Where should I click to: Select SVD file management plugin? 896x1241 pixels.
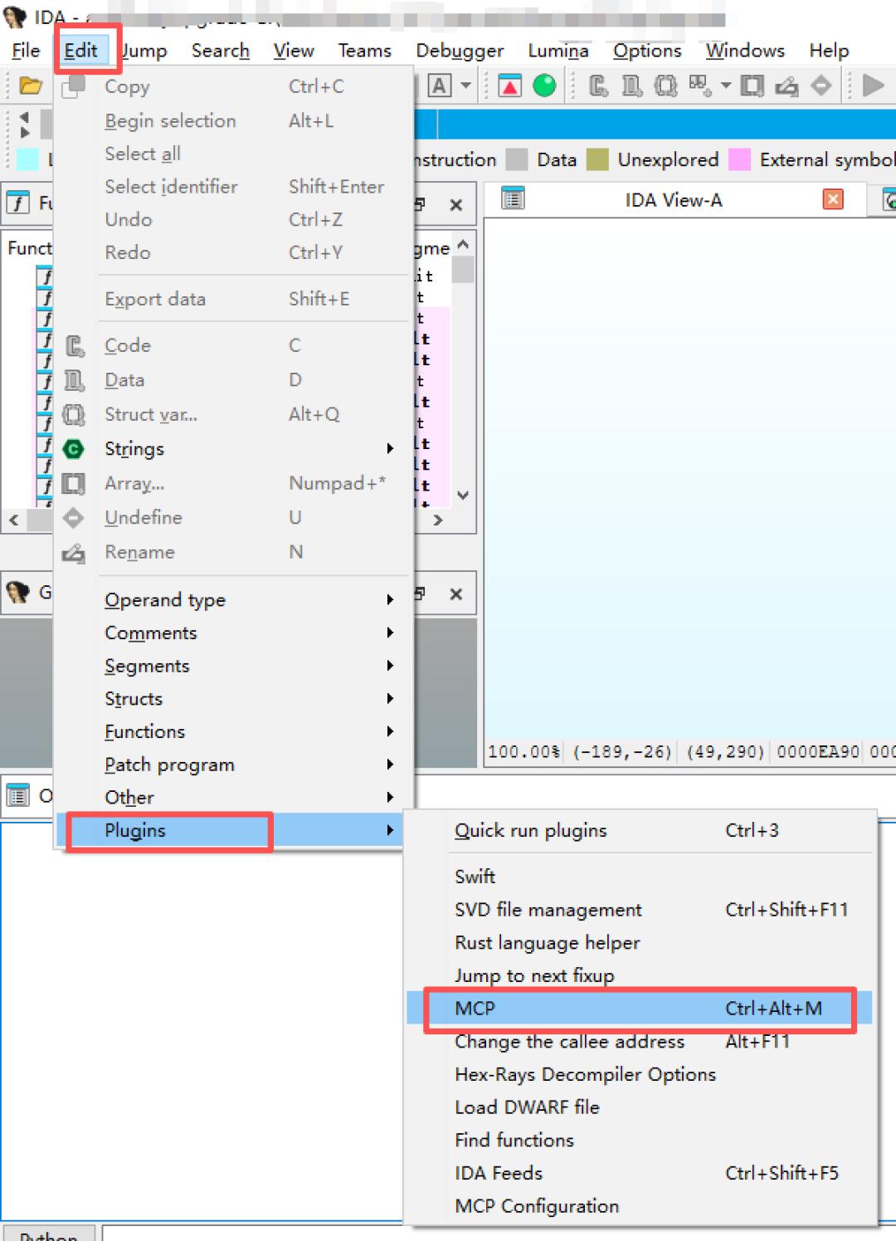pos(639,910)
